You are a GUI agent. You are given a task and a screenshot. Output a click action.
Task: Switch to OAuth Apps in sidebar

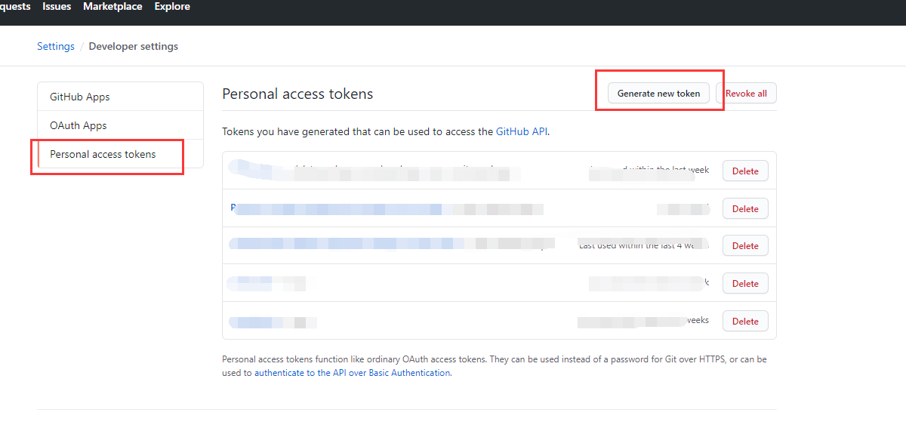pyautogui.click(x=79, y=126)
